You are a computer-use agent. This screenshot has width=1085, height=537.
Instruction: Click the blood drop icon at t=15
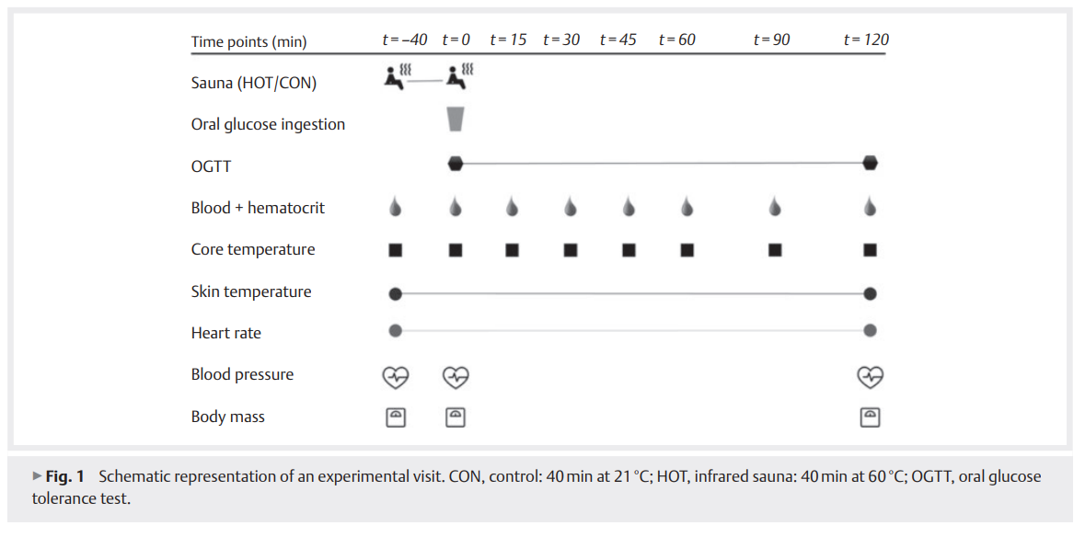(512, 207)
